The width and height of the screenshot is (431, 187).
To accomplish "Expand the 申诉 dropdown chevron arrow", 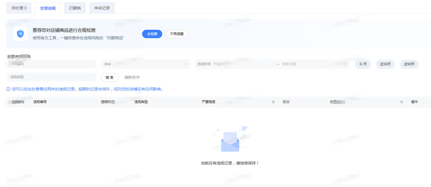I will (x=186, y=64).
